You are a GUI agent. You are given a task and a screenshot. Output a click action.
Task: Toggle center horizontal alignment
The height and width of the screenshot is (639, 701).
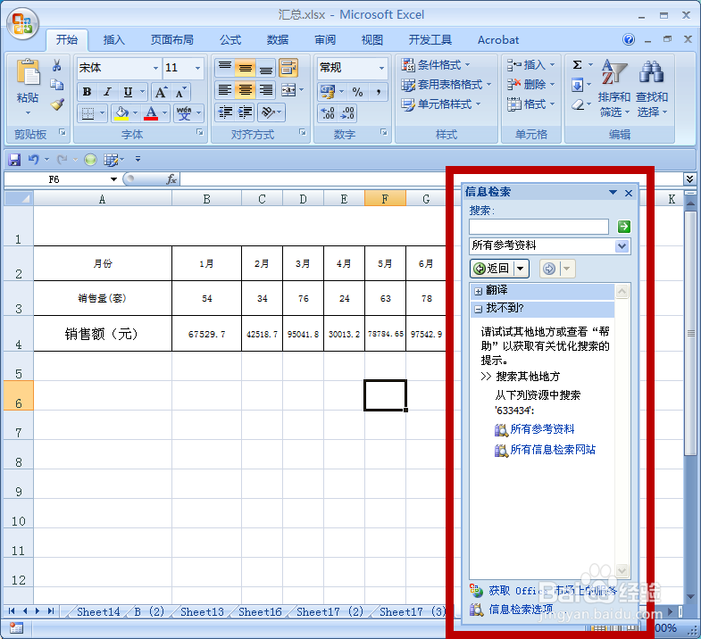[x=245, y=90]
